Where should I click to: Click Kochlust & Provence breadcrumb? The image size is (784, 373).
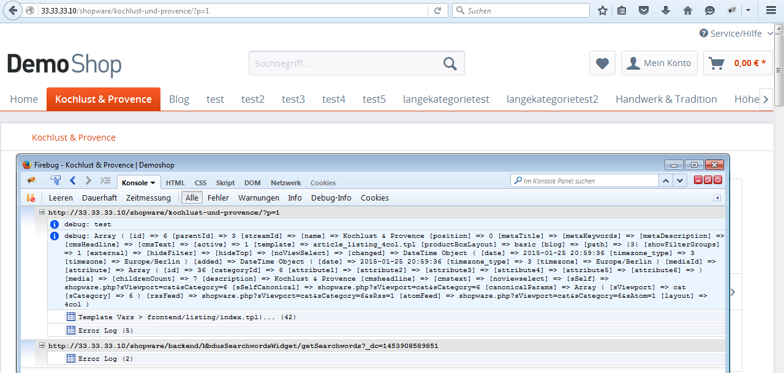pyautogui.click(x=73, y=138)
